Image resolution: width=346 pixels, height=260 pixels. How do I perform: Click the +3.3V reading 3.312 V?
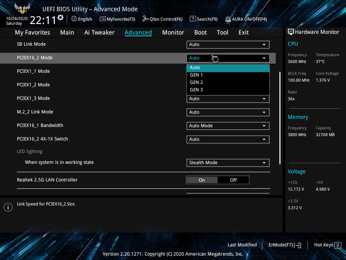295,208
